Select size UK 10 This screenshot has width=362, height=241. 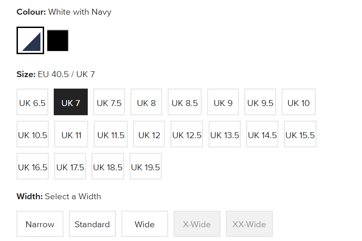pos(299,102)
